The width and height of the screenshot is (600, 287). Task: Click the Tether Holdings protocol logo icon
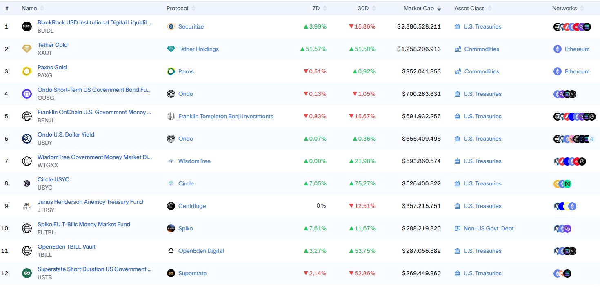point(171,49)
